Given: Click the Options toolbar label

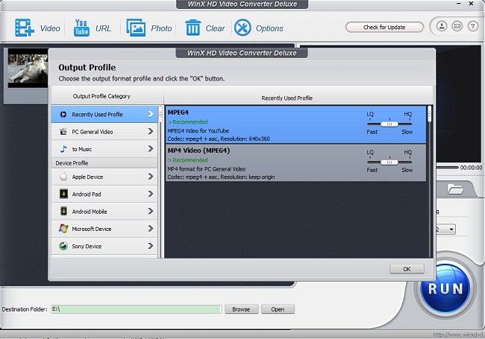Looking at the screenshot, I should coord(269,28).
